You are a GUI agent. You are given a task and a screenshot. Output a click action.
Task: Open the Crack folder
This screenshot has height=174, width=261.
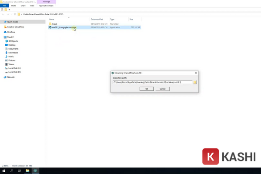[x=54, y=24]
